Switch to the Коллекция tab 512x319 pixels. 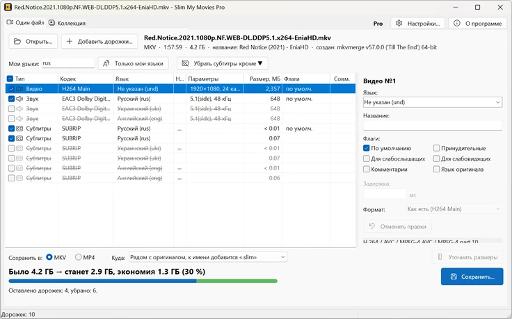[67, 23]
